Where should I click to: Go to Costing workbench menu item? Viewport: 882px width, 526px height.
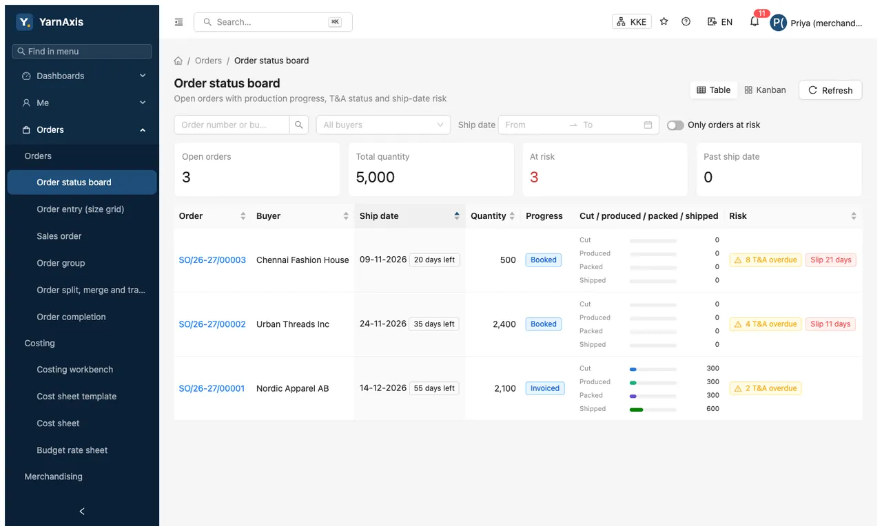(82, 370)
